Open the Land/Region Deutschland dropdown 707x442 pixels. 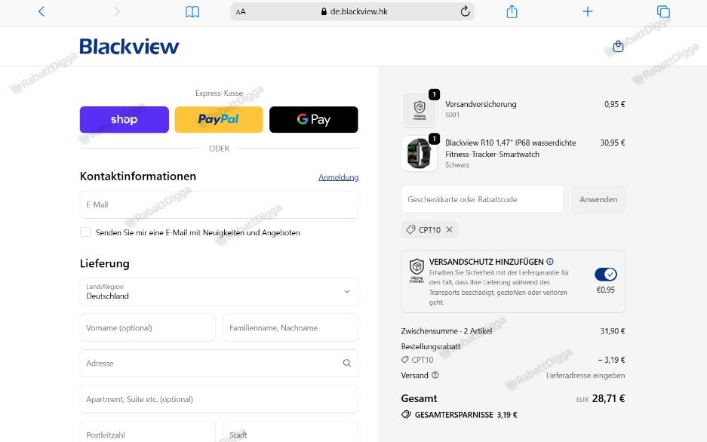[x=219, y=291]
